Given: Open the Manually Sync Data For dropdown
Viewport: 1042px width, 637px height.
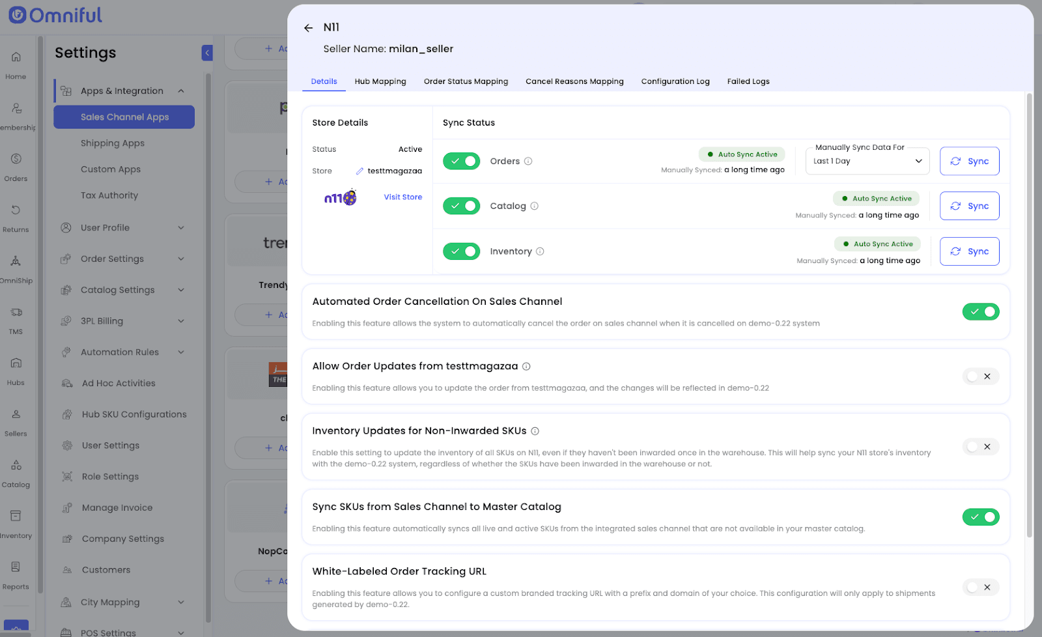Looking at the screenshot, I should [x=868, y=162].
